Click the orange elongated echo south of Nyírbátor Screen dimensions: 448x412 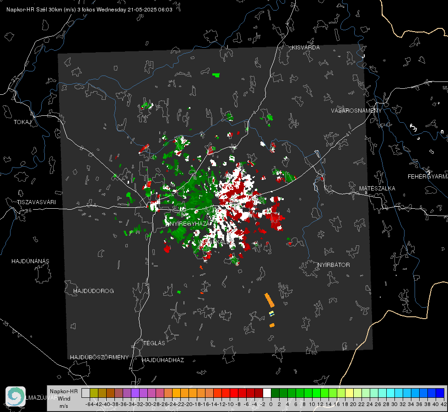click(x=269, y=300)
